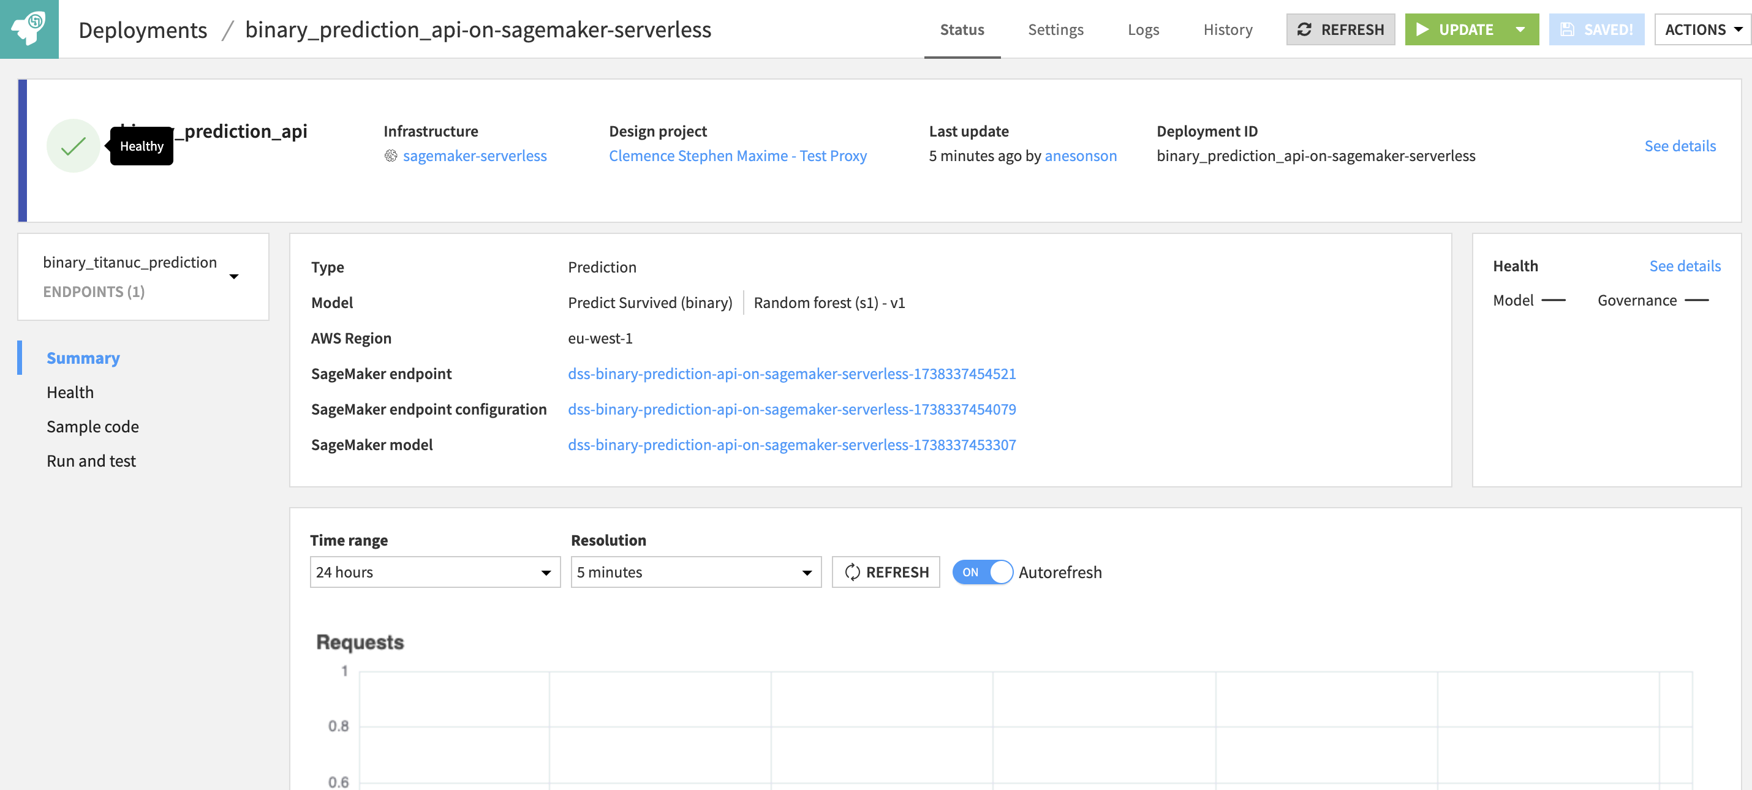Screen dimensions: 1752x790
Task: Switch to the Settings tab
Action: (x=1055, y=29)
